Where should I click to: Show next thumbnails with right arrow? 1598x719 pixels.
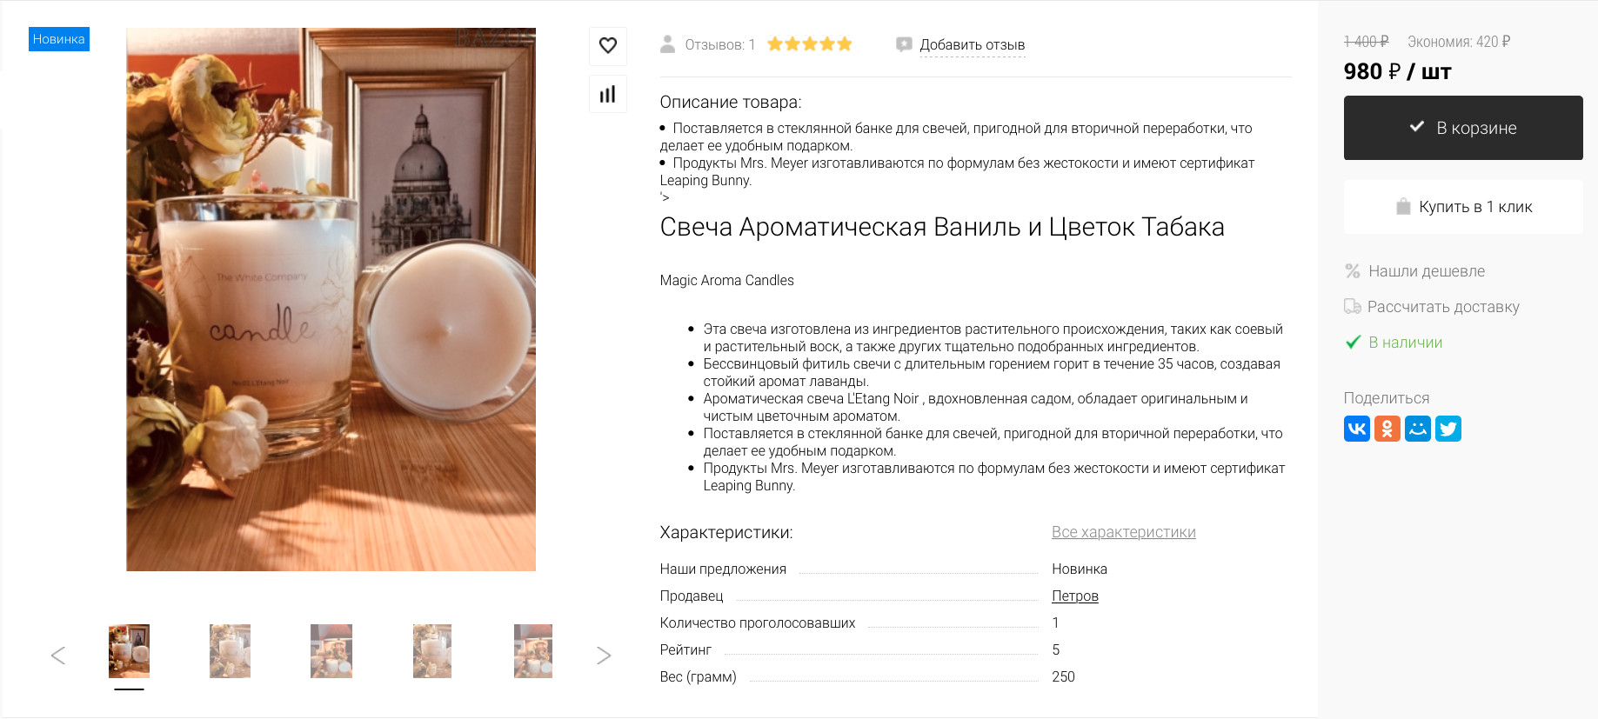[604, 656]
